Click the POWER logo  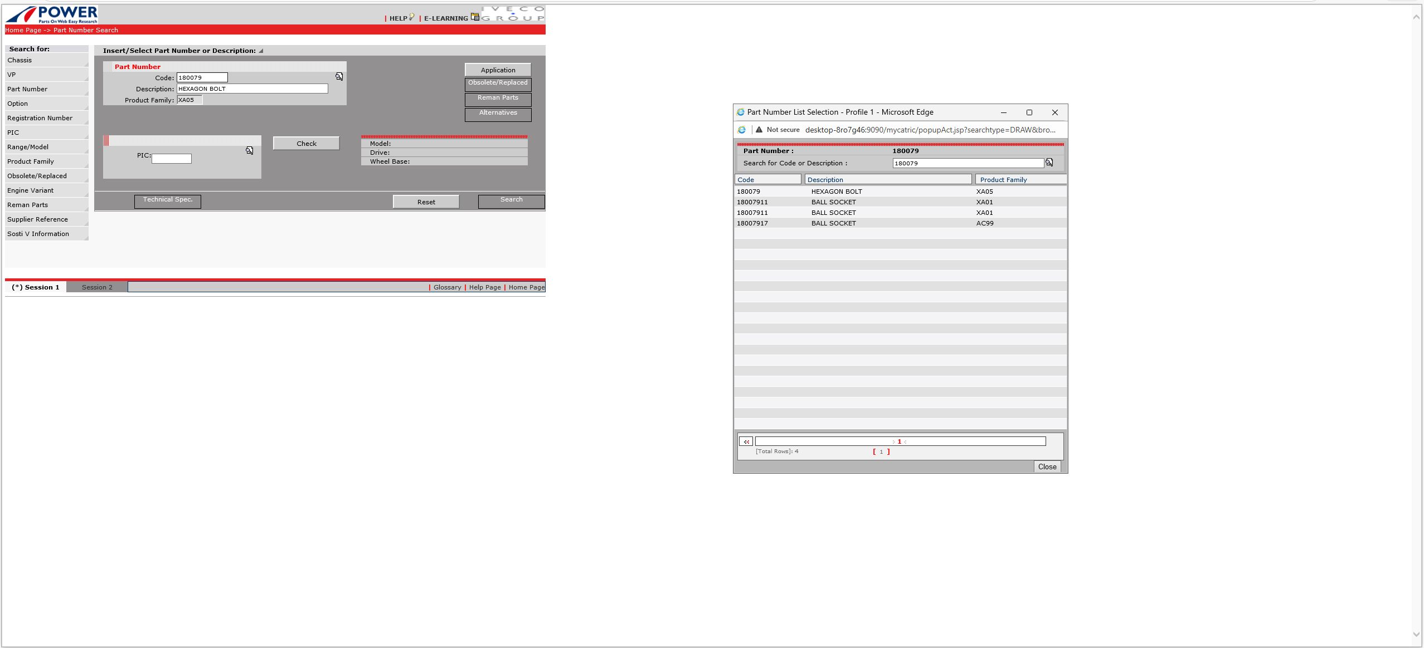point(52,14)
